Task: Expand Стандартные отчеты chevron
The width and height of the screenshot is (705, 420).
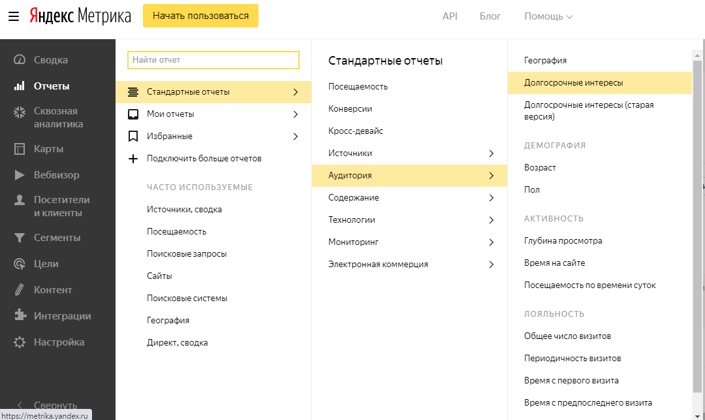Action: [296, 91]
